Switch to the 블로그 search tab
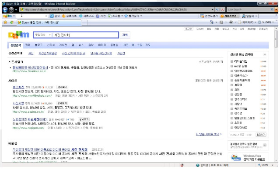Viewport: 280px width, 169px height. 38,45
